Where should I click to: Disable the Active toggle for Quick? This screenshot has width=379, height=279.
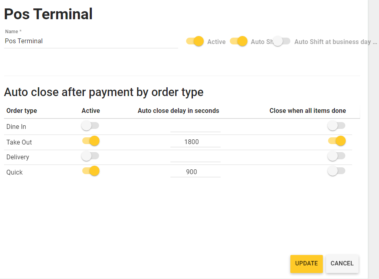pos(90,171)
